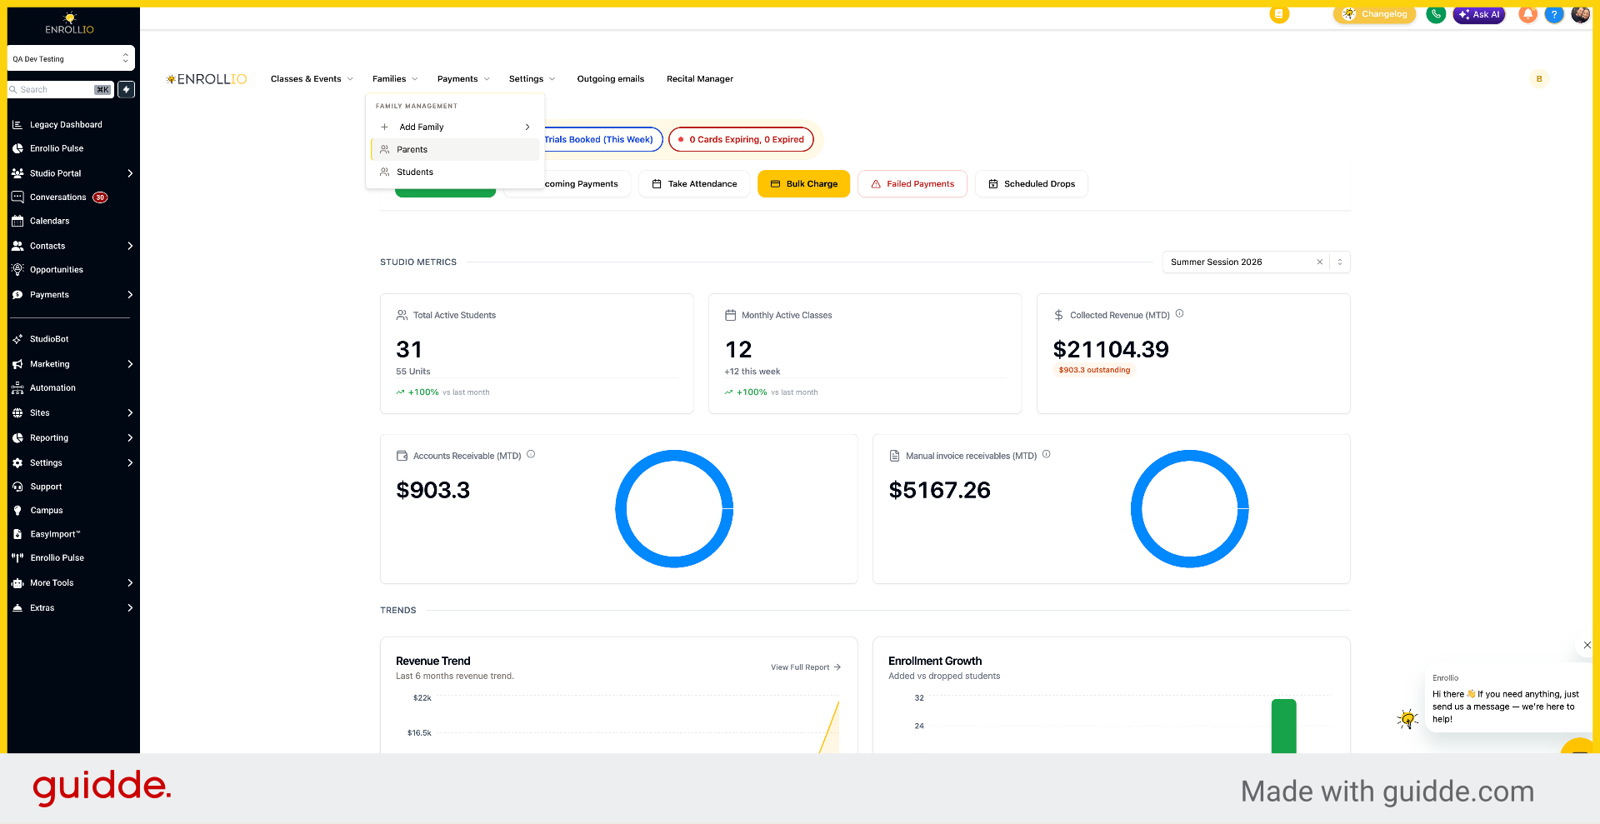
Task: Open the Ask AI assistant
Action: tap(1479, 14)
